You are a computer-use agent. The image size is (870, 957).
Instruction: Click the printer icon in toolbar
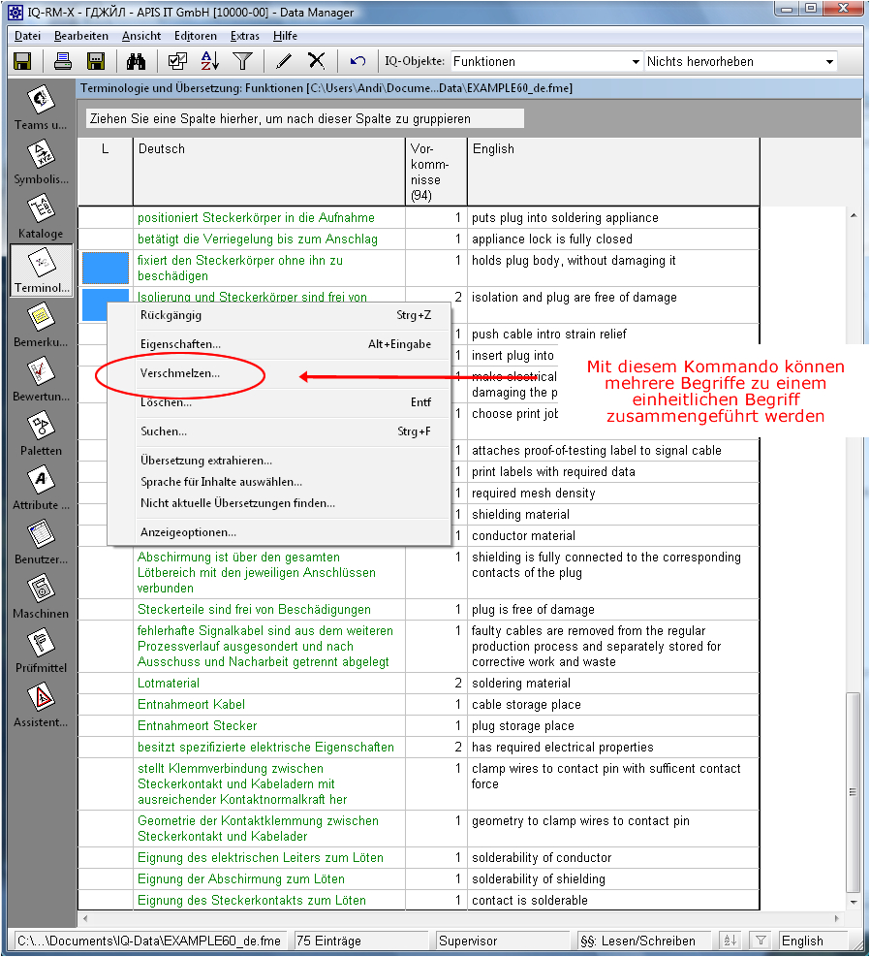(63, 61)
